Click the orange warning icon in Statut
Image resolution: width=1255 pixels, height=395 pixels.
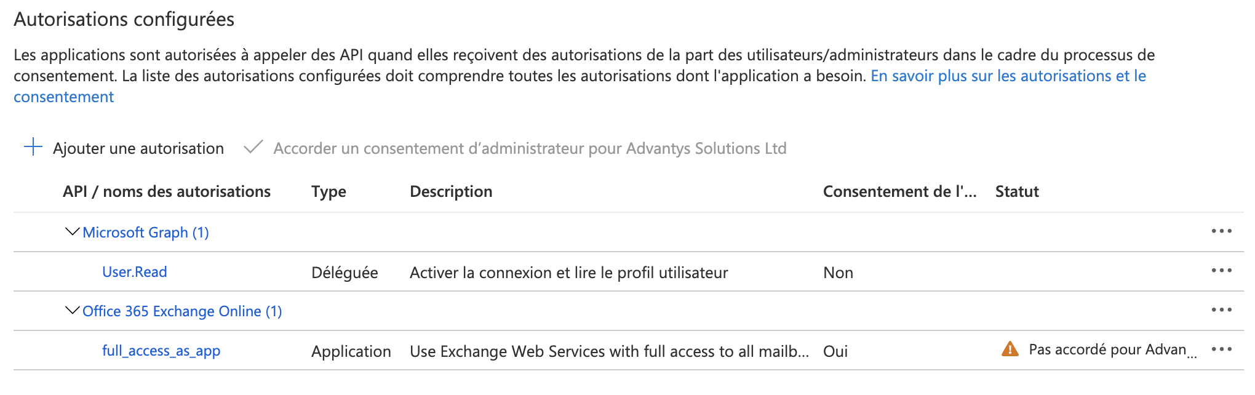tap(1010, 349)
